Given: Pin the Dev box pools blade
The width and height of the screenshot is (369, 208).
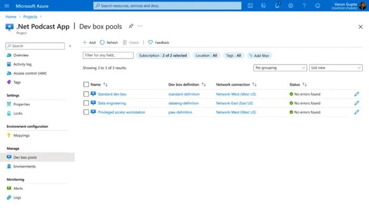Looking at the screenshot, I should (131, 26).
